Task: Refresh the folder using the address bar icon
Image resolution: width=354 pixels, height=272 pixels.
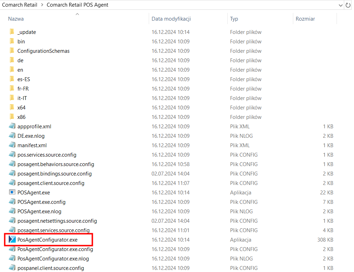Action: point(348,5)
